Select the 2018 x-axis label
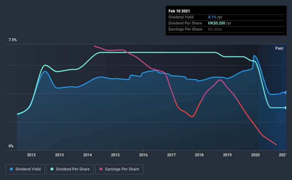This screenshot has height=180, width=292. pyautogui.click(x=199, y=155)
